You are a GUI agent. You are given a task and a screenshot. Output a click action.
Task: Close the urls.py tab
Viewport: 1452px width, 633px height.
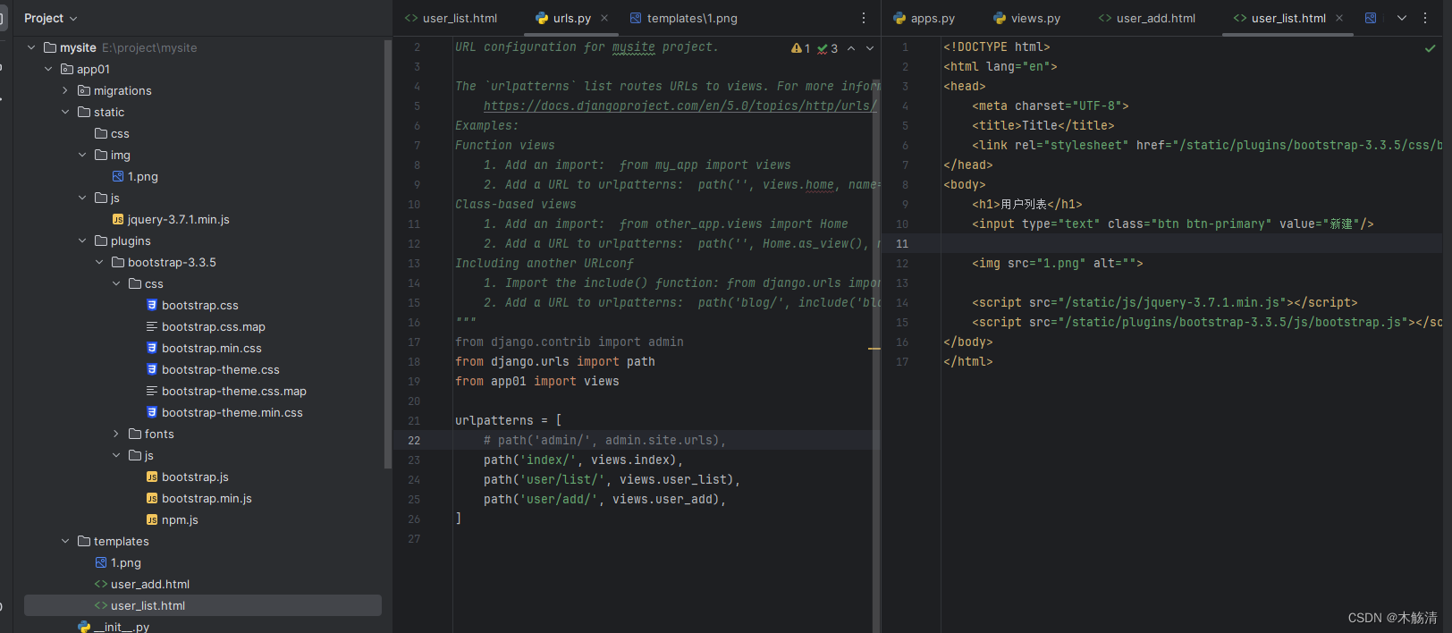coord(604,18)
